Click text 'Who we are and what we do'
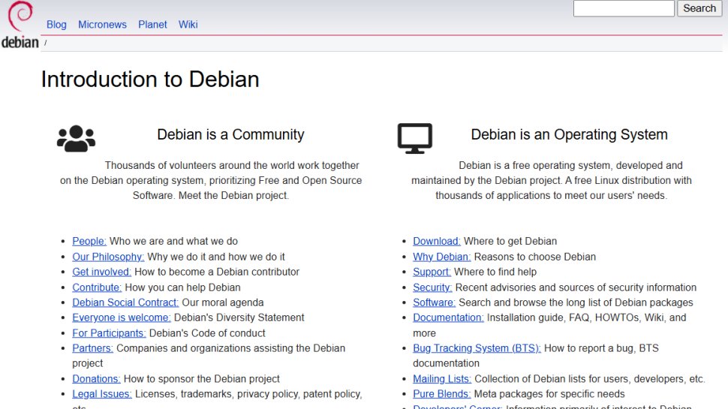The height and width of the screenshot is (409, 728). [x=173, y=242]
